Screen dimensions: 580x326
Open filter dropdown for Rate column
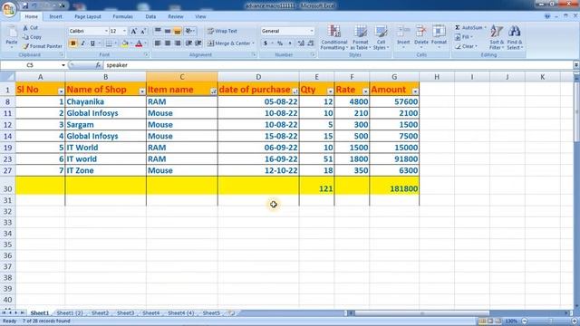(365, 91)
